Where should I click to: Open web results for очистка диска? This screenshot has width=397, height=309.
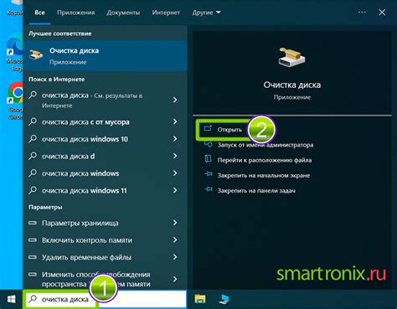(x=105, y=100)
